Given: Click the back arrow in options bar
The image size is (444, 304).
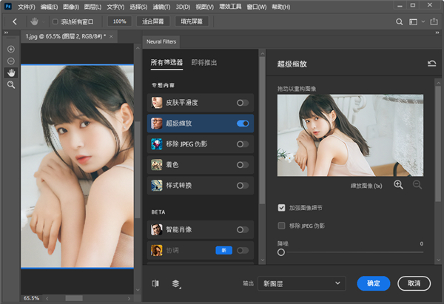Looking at the screenshot, I should [x=15, y=21].
